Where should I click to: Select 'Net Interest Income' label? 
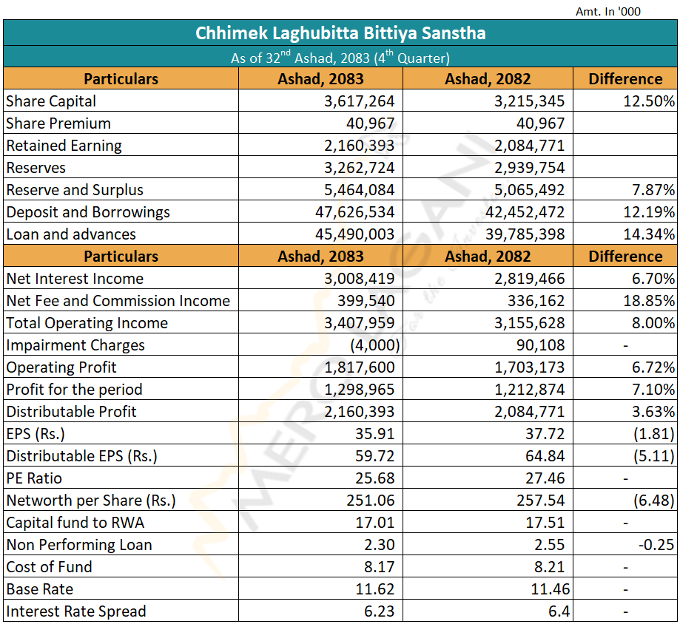75,278
